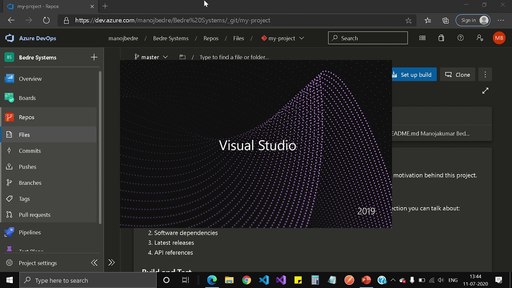
Task: Click the Azure DevOps logo
Action: click(10, 38)
